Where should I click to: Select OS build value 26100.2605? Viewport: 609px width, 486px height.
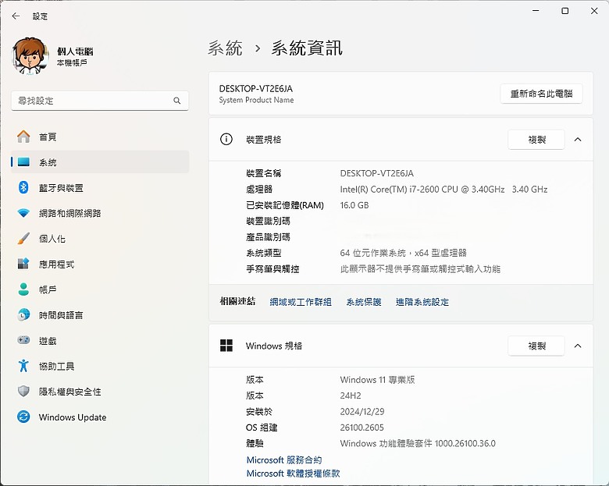point(362,427)
